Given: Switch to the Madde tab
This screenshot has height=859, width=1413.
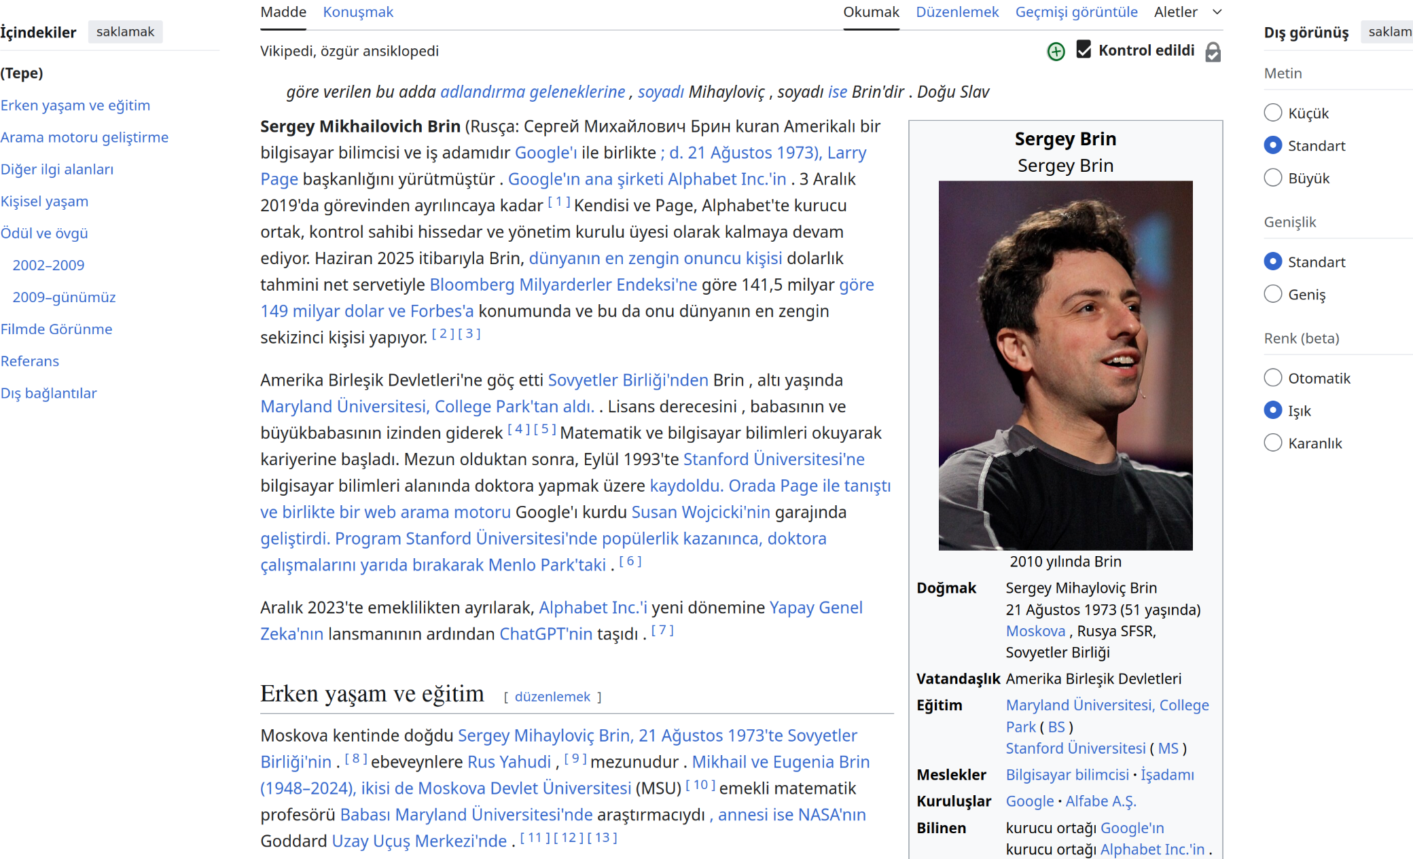Looking at the screenshot, I should pos(283,12).
